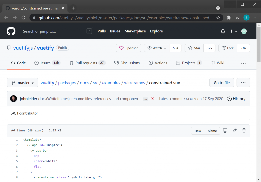Open Discussions tab
This screenshot has height=182, width=261.
pos(127,63)
